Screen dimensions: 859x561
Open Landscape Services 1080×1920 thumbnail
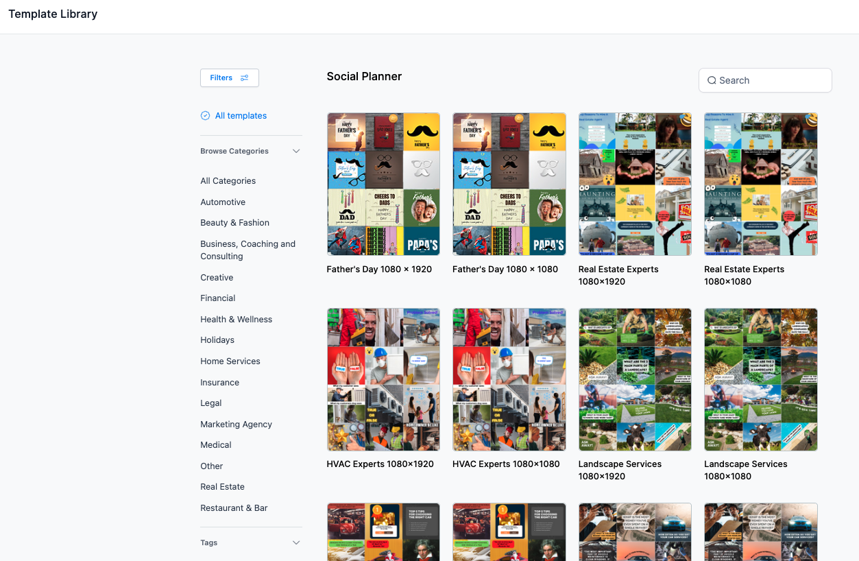point(635,379)
